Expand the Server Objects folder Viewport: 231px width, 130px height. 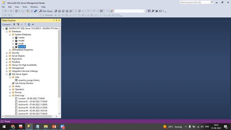pyautogui.click(x=6, y=56)
